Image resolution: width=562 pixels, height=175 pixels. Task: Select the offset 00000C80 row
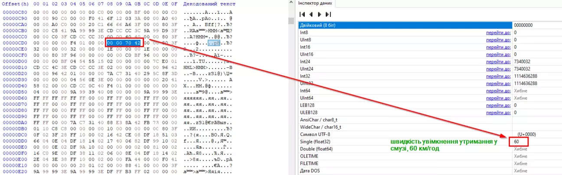coord(16,12)
